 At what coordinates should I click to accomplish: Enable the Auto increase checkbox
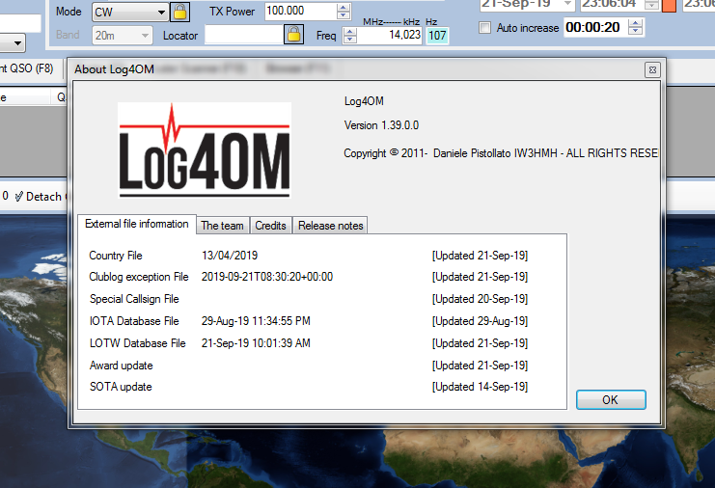pyautogui.click(x=485, y=28)
